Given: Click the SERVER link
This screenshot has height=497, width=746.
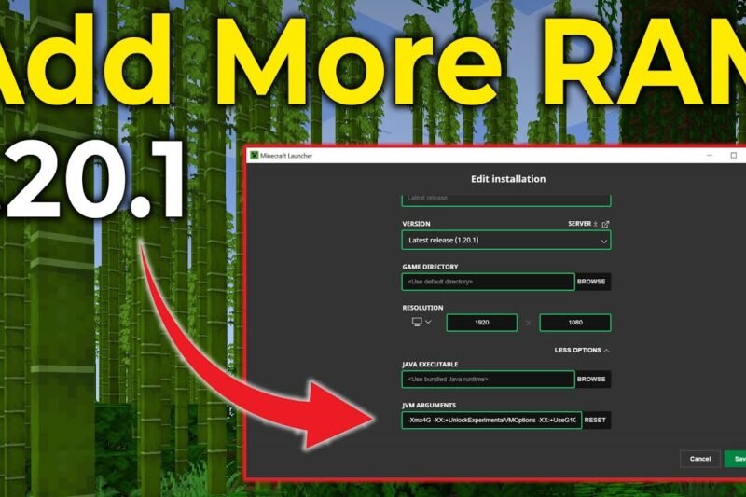Looking at the screenshot, I should 579,224.
